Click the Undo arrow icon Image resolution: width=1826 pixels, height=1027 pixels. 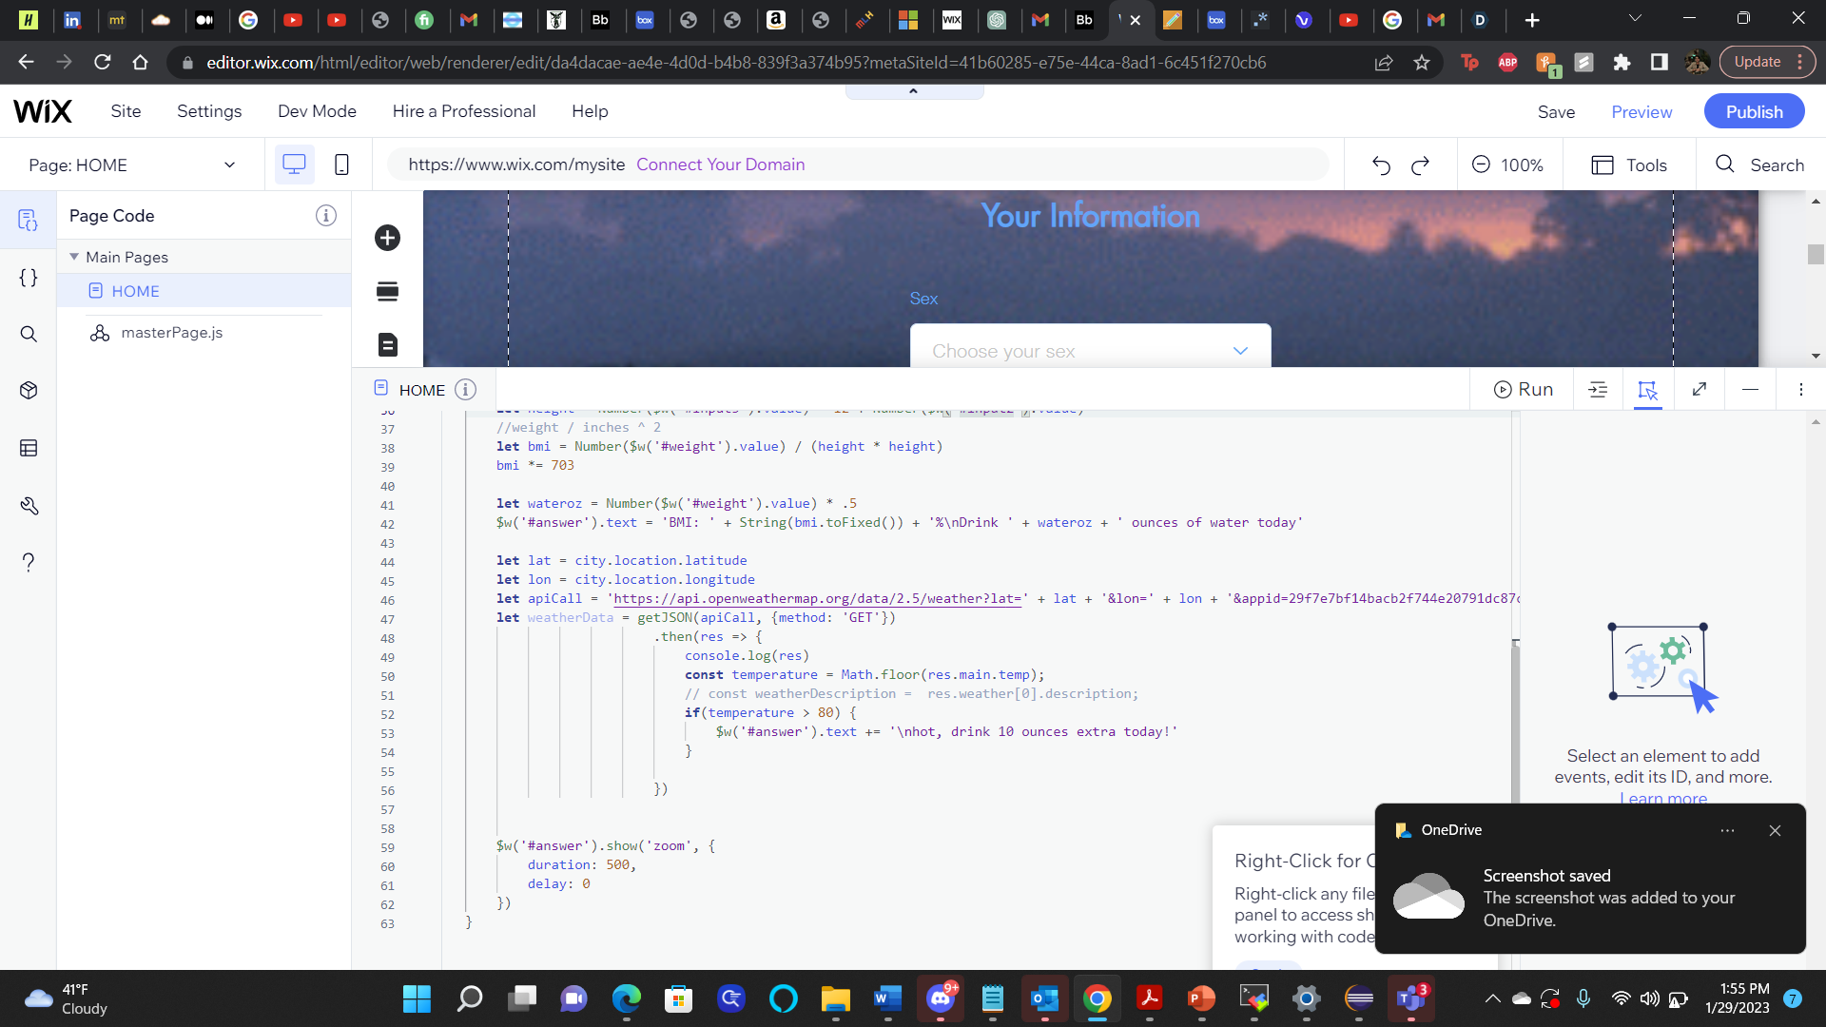click(1381, 165)
